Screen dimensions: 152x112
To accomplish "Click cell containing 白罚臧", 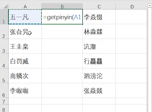I will click(25, 61).
